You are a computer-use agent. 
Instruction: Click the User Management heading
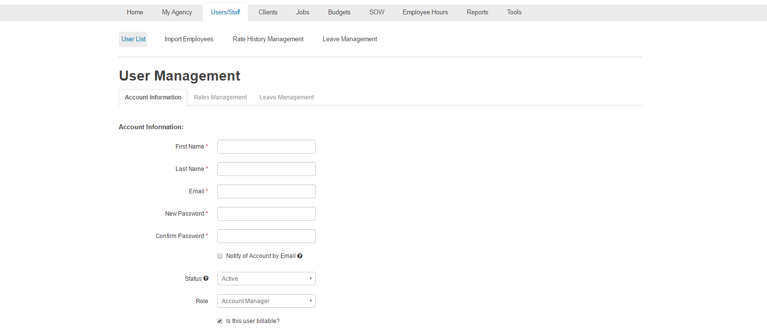pyautogui.click(x=179, y=76)
